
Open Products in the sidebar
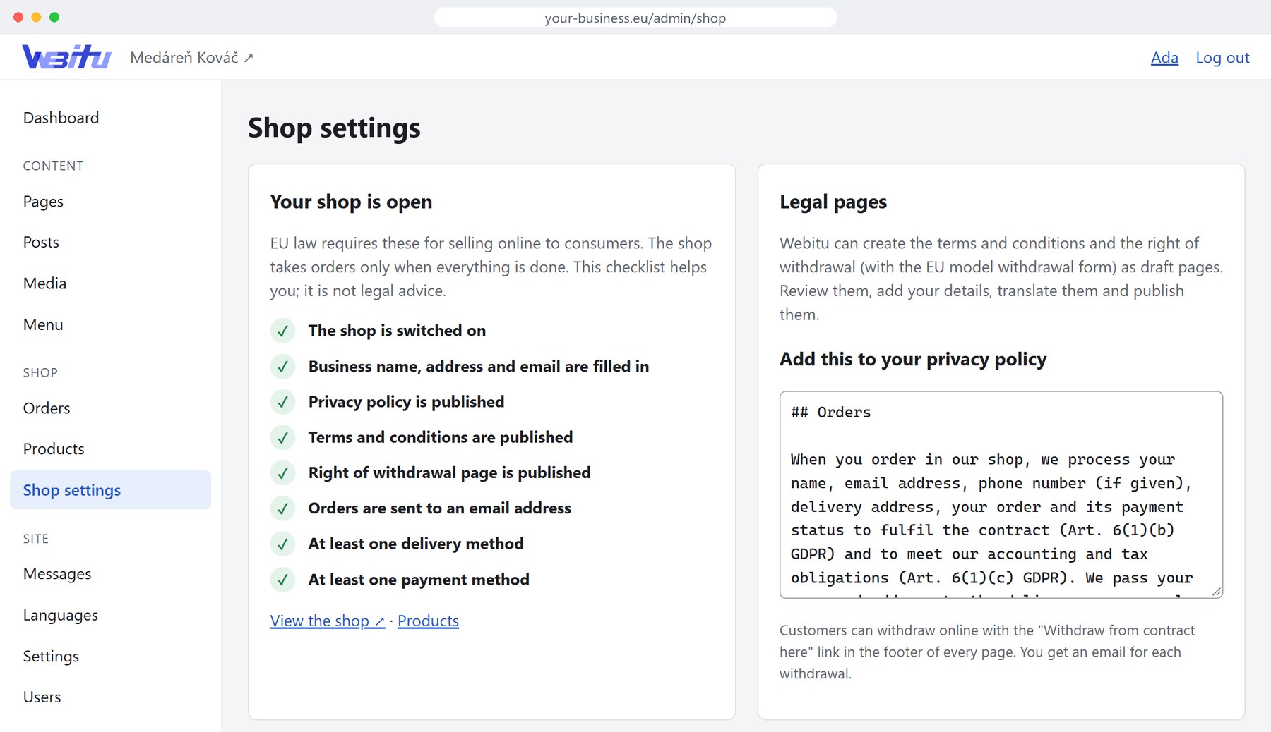(110, 449)
